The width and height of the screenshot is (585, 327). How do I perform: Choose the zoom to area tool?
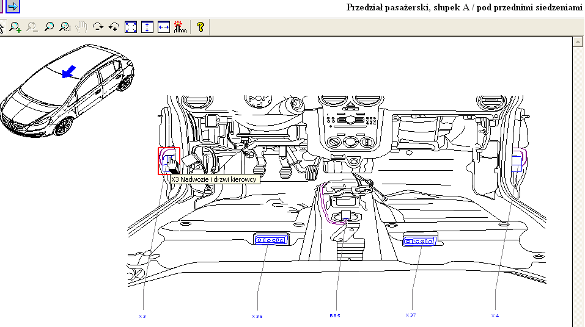[65, 27]
